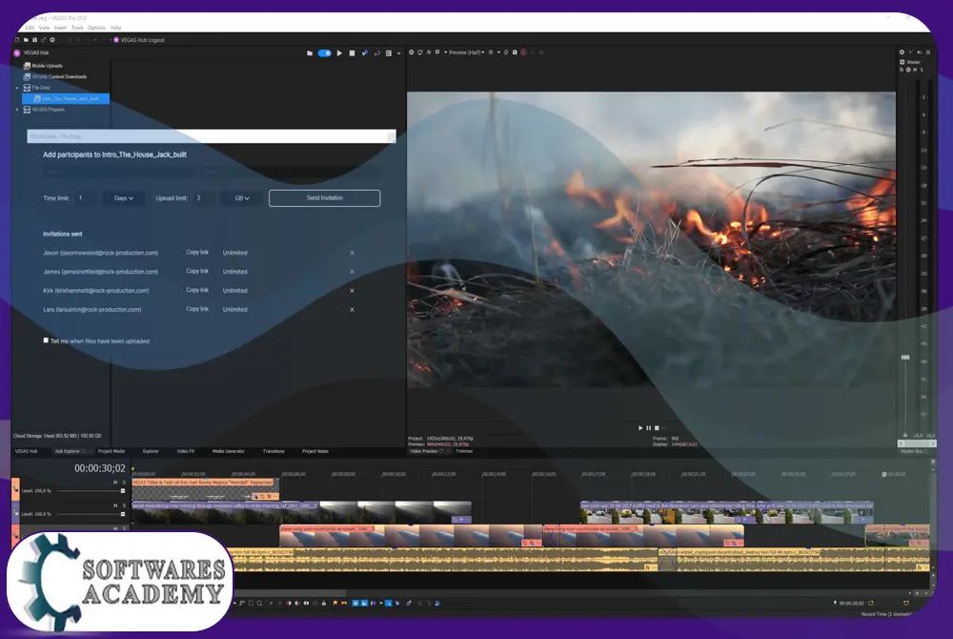The image size is (953, 639).
Task: Open the Tools menu
Action: [77, 28]
